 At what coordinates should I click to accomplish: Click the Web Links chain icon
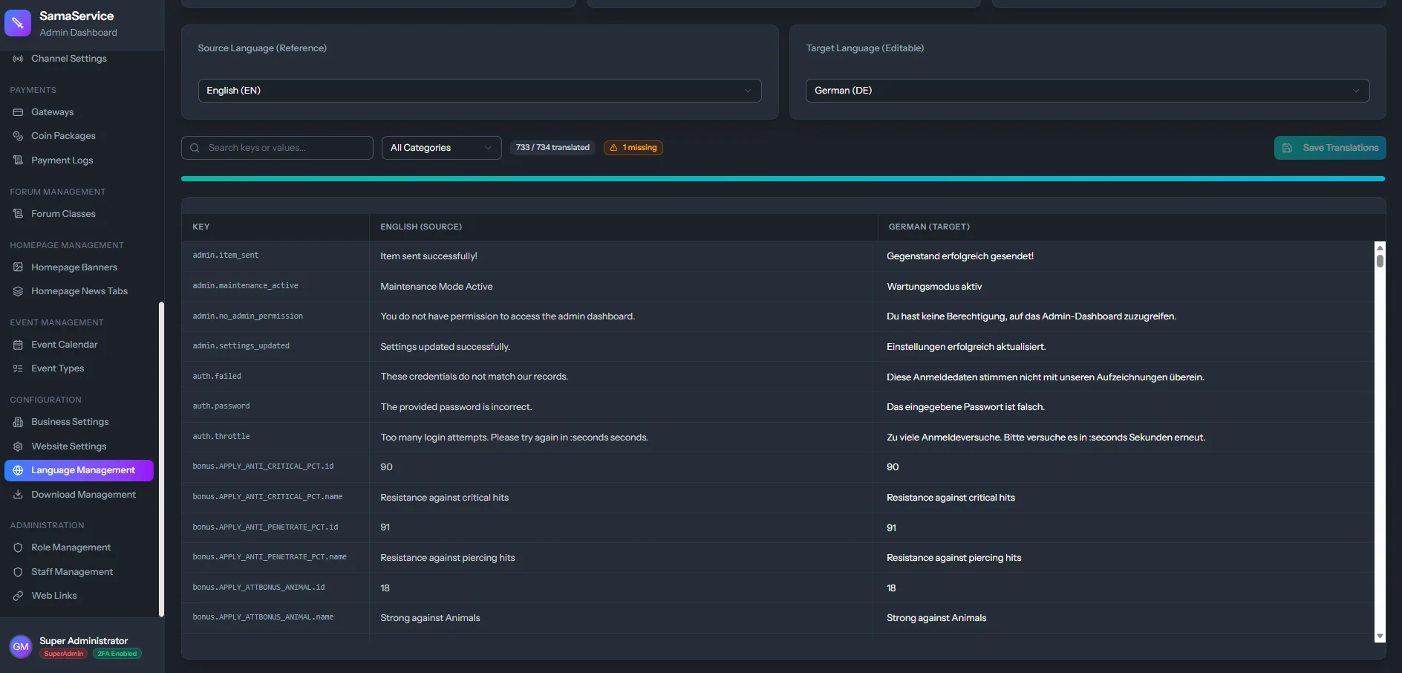point(18,596)
